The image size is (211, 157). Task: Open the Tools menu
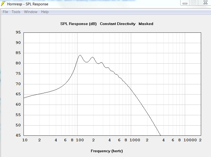tap(16, 12)
